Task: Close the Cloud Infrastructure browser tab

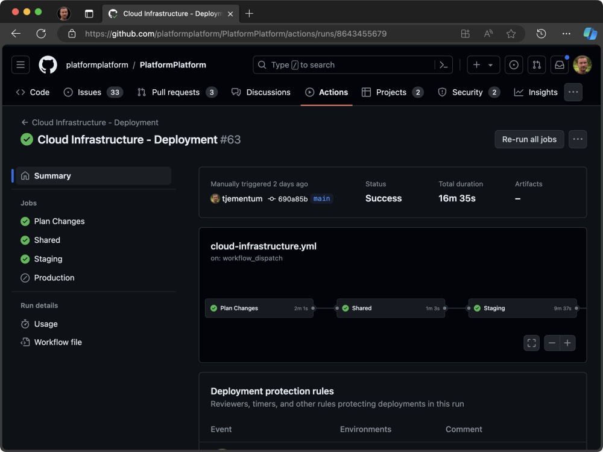Action: click(x=230, y=14)
